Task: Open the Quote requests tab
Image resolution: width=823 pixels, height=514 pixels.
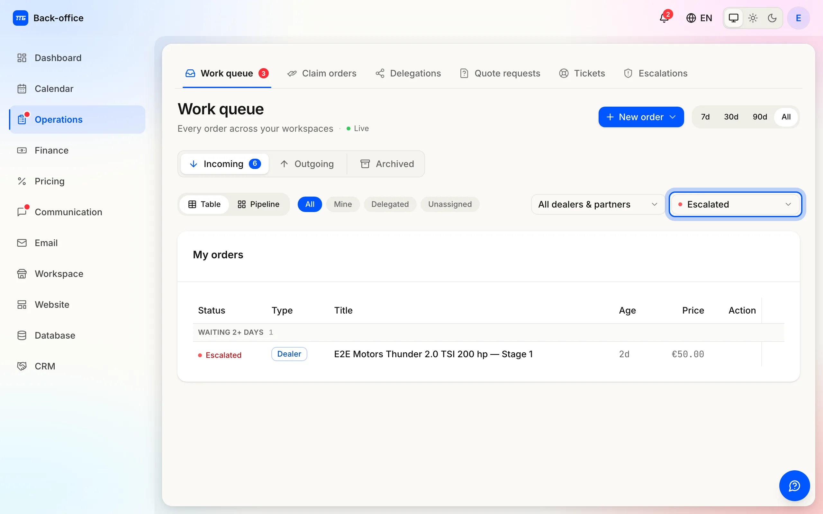Action: coord(500,74)
